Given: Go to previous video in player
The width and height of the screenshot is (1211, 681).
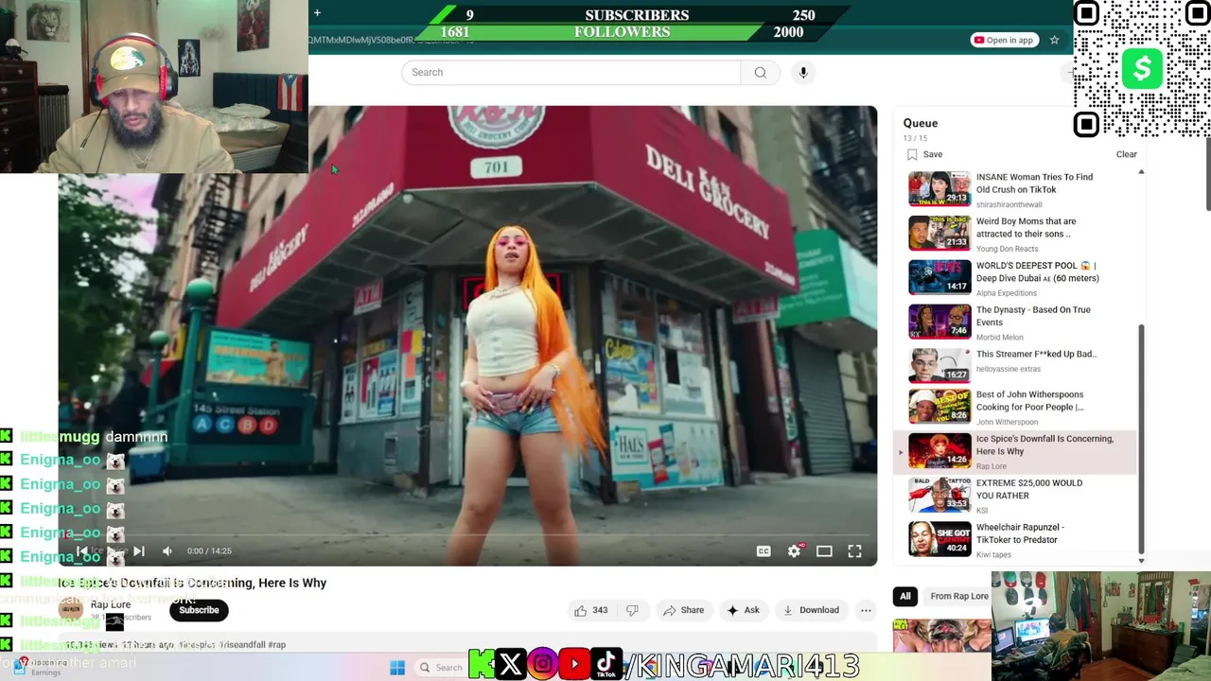Looking at the screenshot, I should 82,550.
